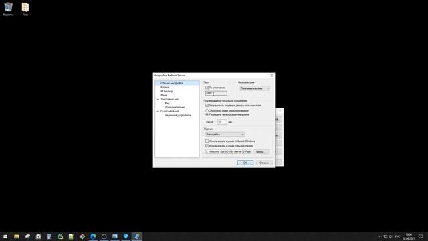
Task: Toggle the default port checkbox
Action: 207,88
